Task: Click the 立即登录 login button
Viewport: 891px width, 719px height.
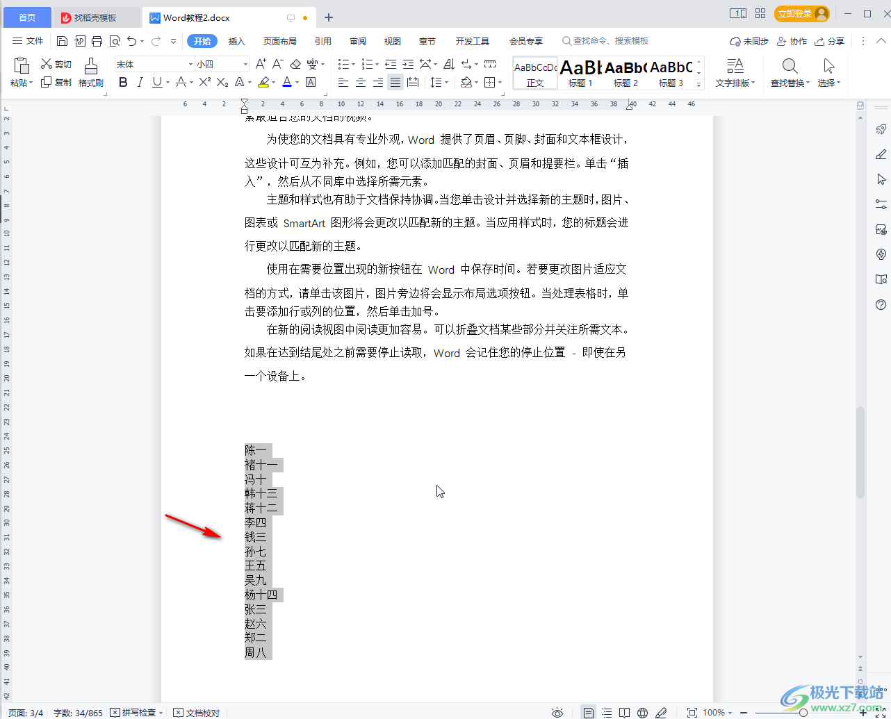Action: [802, 14]
